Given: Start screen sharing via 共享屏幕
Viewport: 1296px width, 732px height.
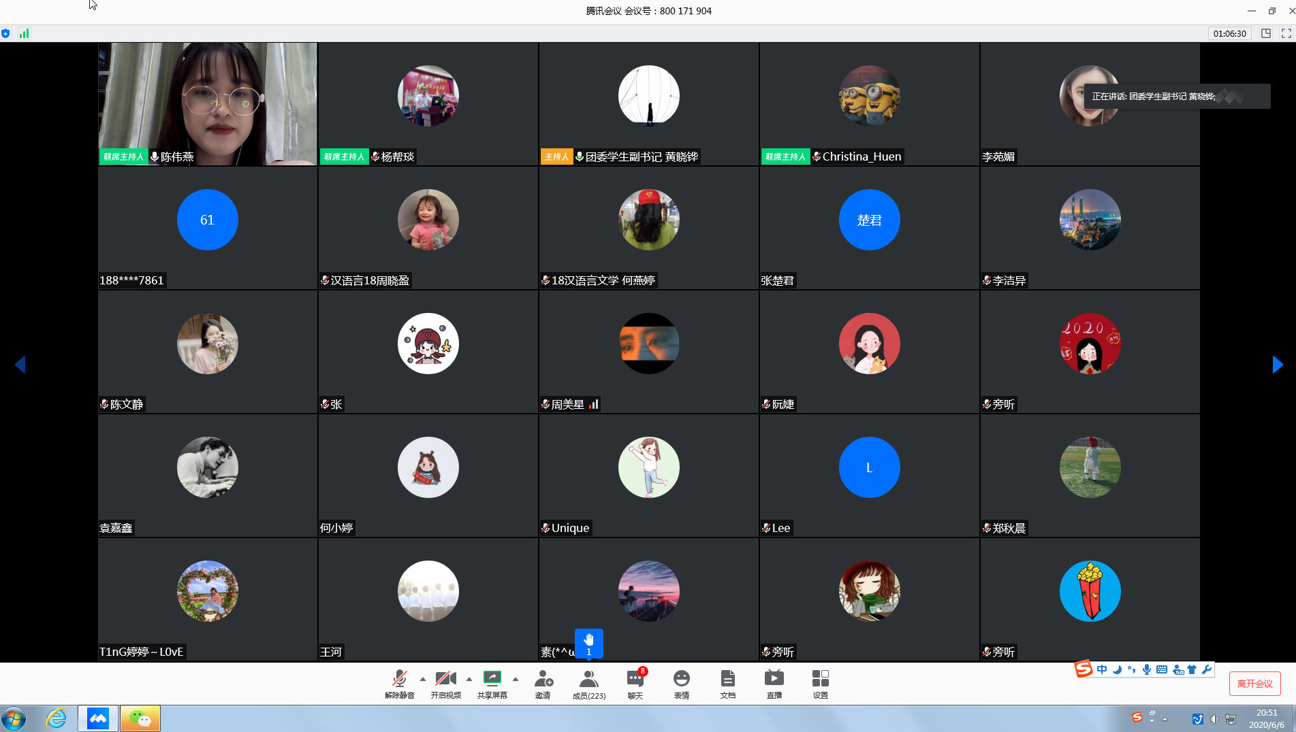Looking at the screenshot, I should click(492, 683).
